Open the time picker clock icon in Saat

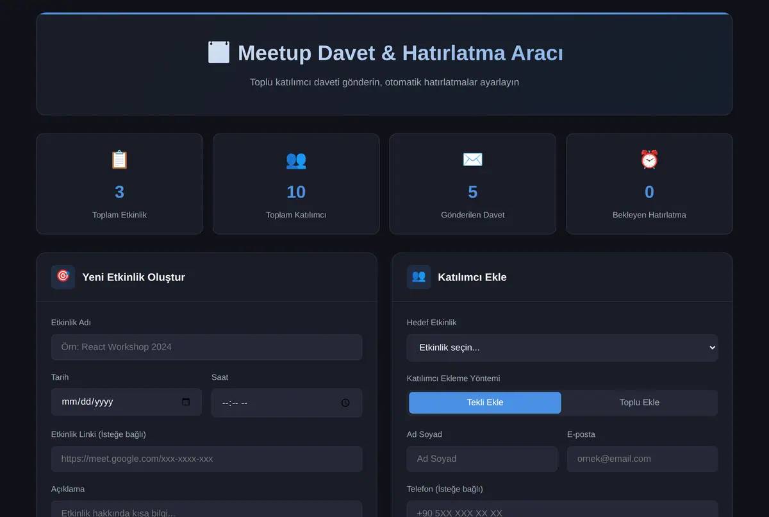345,403
